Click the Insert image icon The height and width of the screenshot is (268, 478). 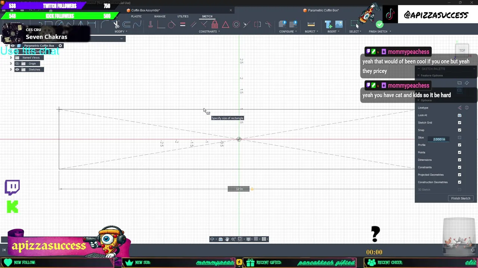tap(339, 25)
